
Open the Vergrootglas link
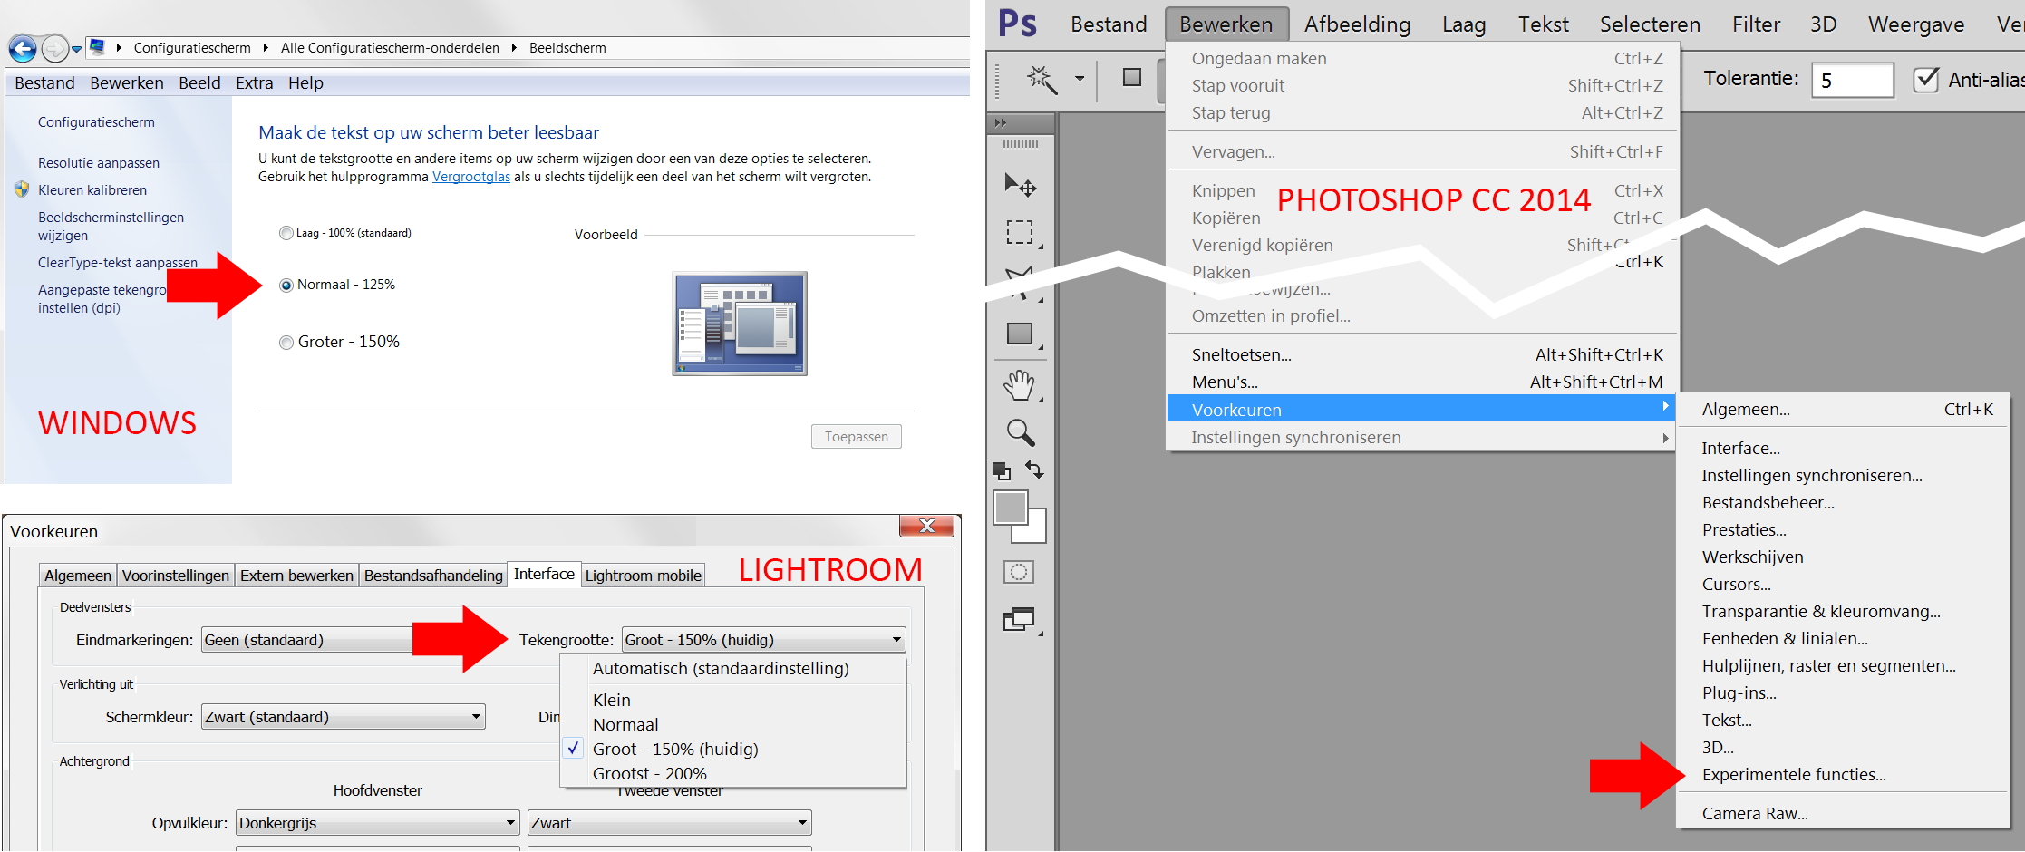tap(470, 177)
